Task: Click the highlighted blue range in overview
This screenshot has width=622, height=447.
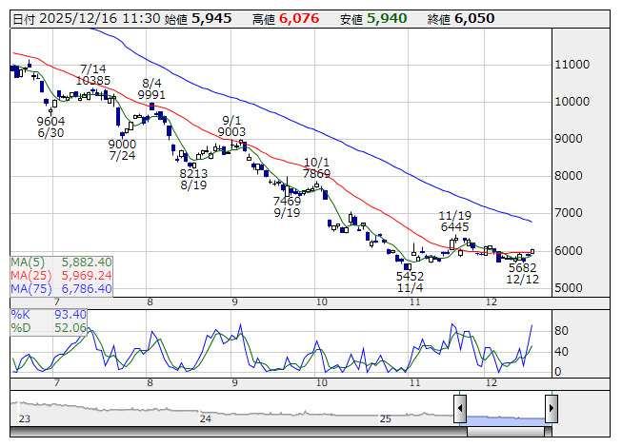Action: tap(505, 417)
